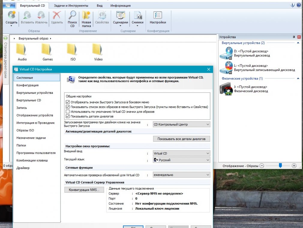Click the image view zoom slider handle
Image resolution: width=303 pixels, height=228 pixels.
click(x=280, y=165)
